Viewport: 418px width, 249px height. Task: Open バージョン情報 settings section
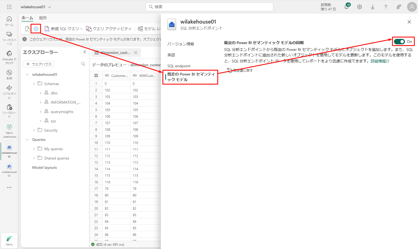tap(181, 44)
